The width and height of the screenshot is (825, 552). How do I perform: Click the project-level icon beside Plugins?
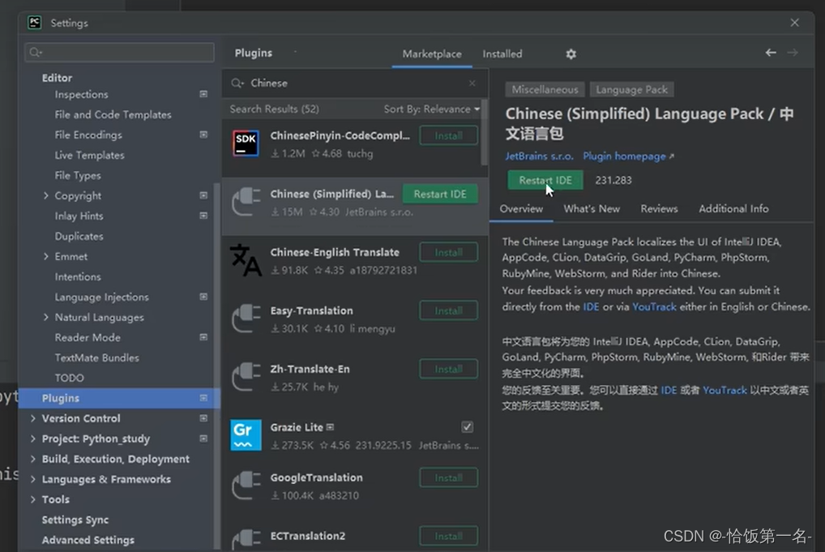click(203, 398)
